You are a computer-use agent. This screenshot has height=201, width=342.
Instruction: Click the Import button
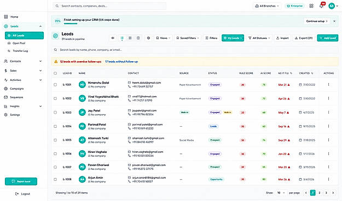click(x=282, y=38)
